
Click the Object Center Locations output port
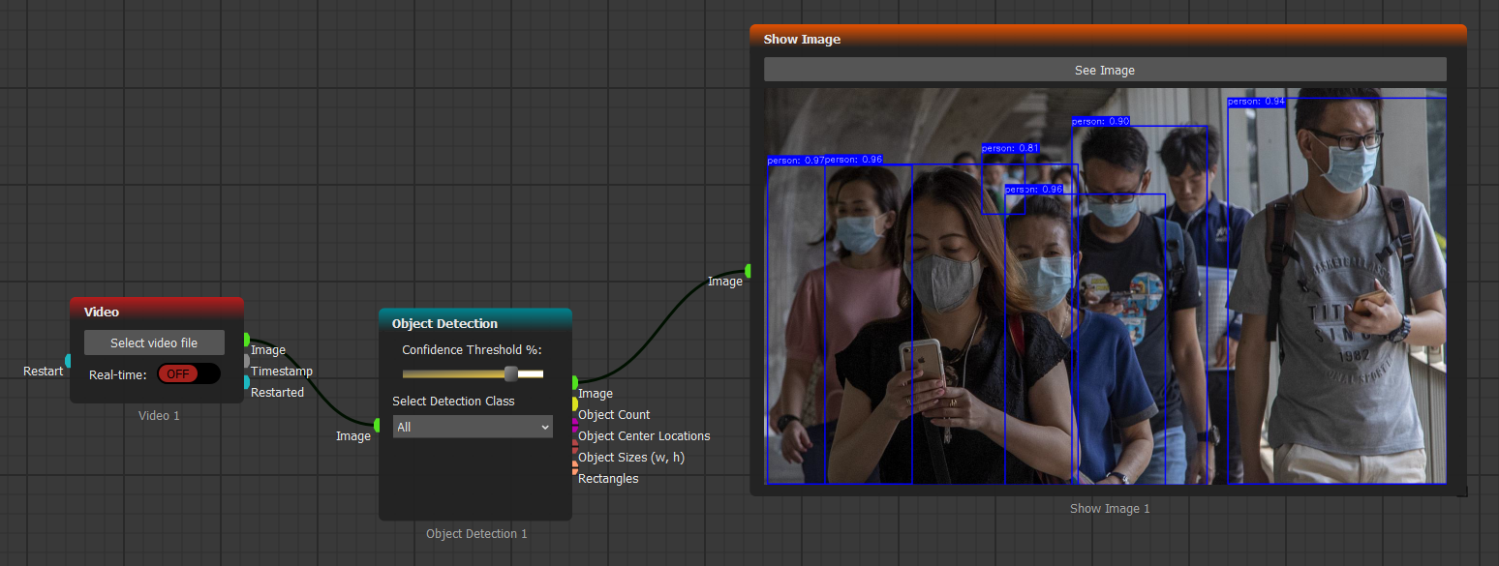coord(574,425)
